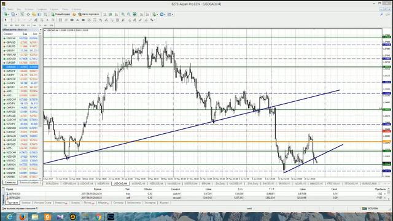Switch timeframe to H1
The height and width of the screenshot is (221, 393).
pyautogui.click(x=28, y=25)
